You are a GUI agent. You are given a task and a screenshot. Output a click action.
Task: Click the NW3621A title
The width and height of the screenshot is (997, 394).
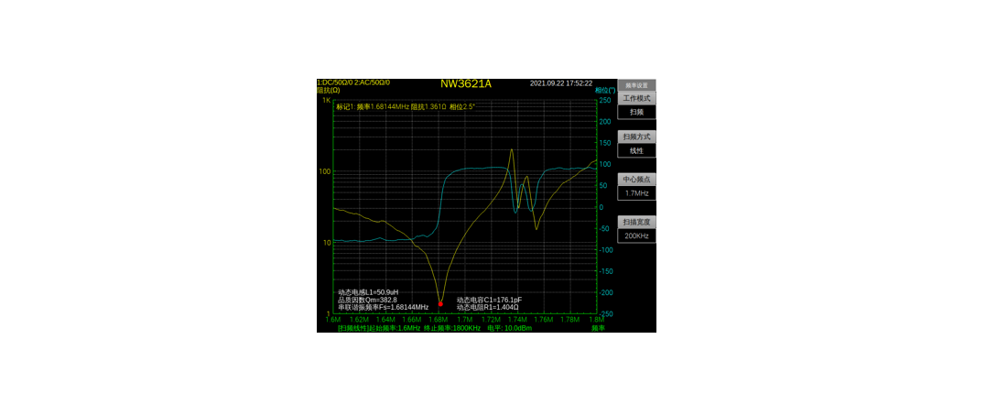tap(466, 84)
